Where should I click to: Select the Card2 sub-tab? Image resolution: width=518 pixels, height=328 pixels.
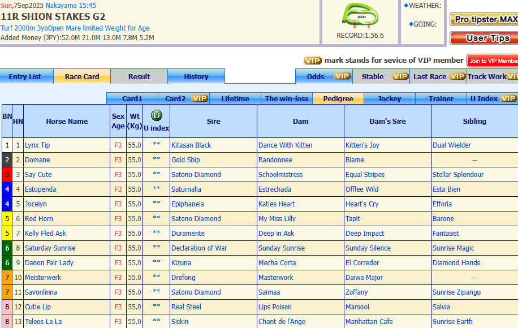184,98
